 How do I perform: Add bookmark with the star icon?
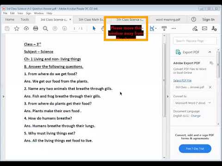(x=17, y=29)
